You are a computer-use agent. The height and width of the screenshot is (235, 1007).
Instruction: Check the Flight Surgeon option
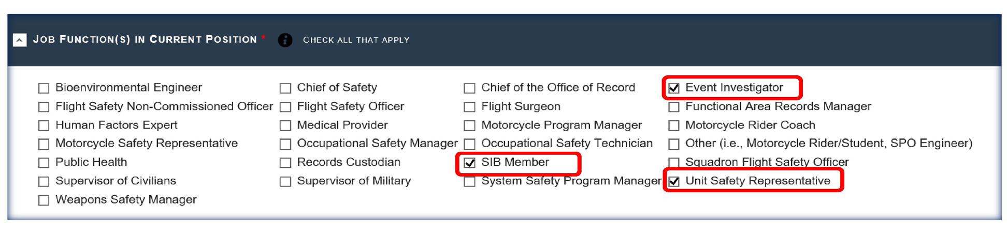[x=469, y=107]
